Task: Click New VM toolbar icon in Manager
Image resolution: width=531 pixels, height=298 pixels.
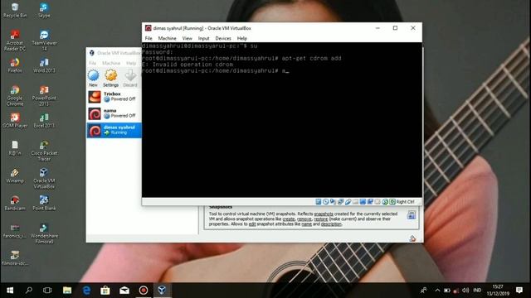Action: pos(93,78)
